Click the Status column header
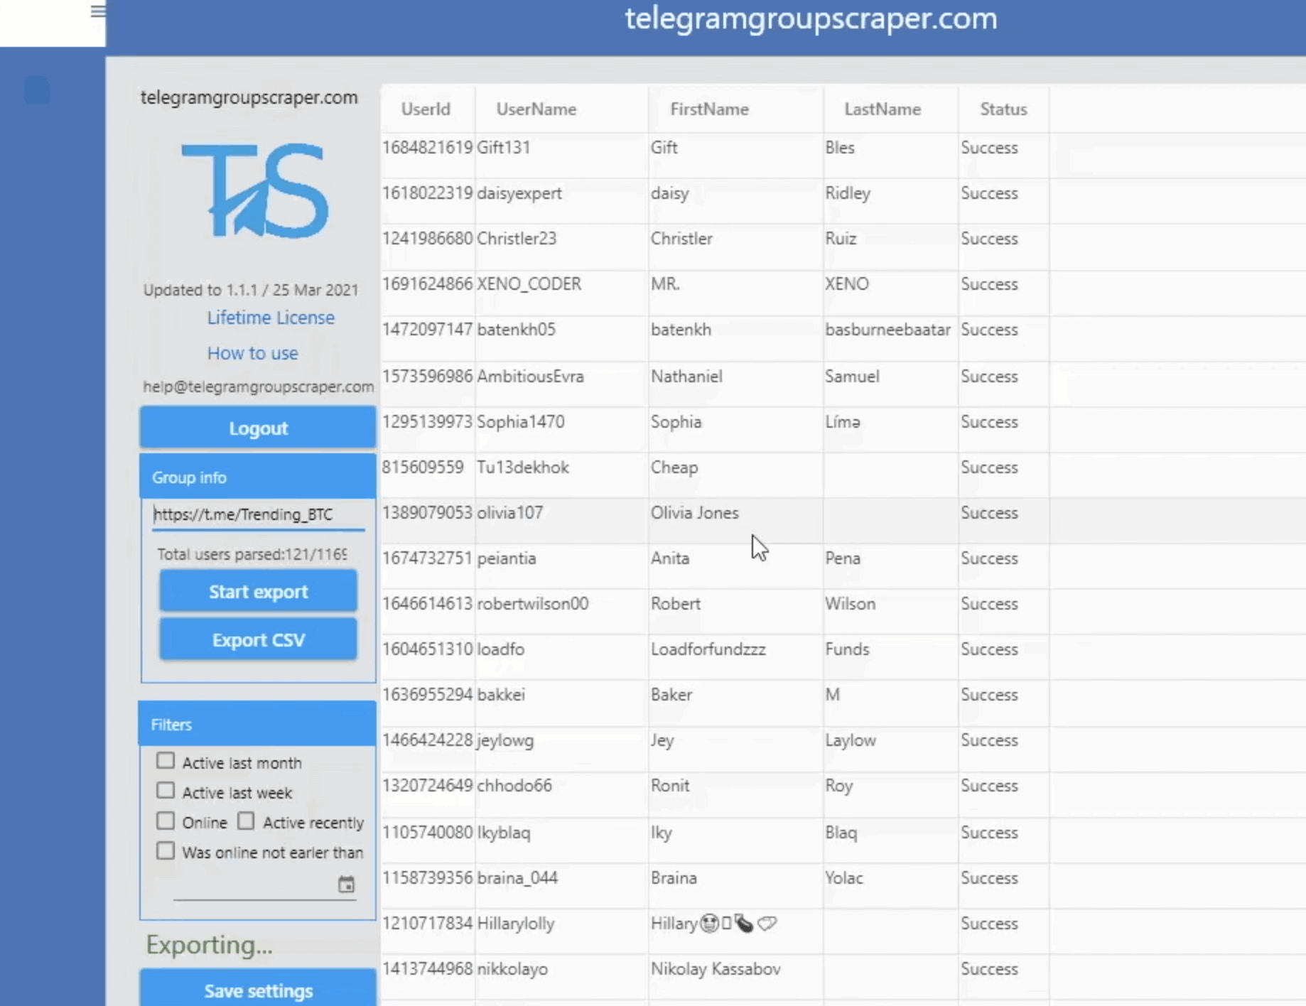The width and height of the screenshot is (1306, 1006). pyautogui.click(x=1003, y=109)
